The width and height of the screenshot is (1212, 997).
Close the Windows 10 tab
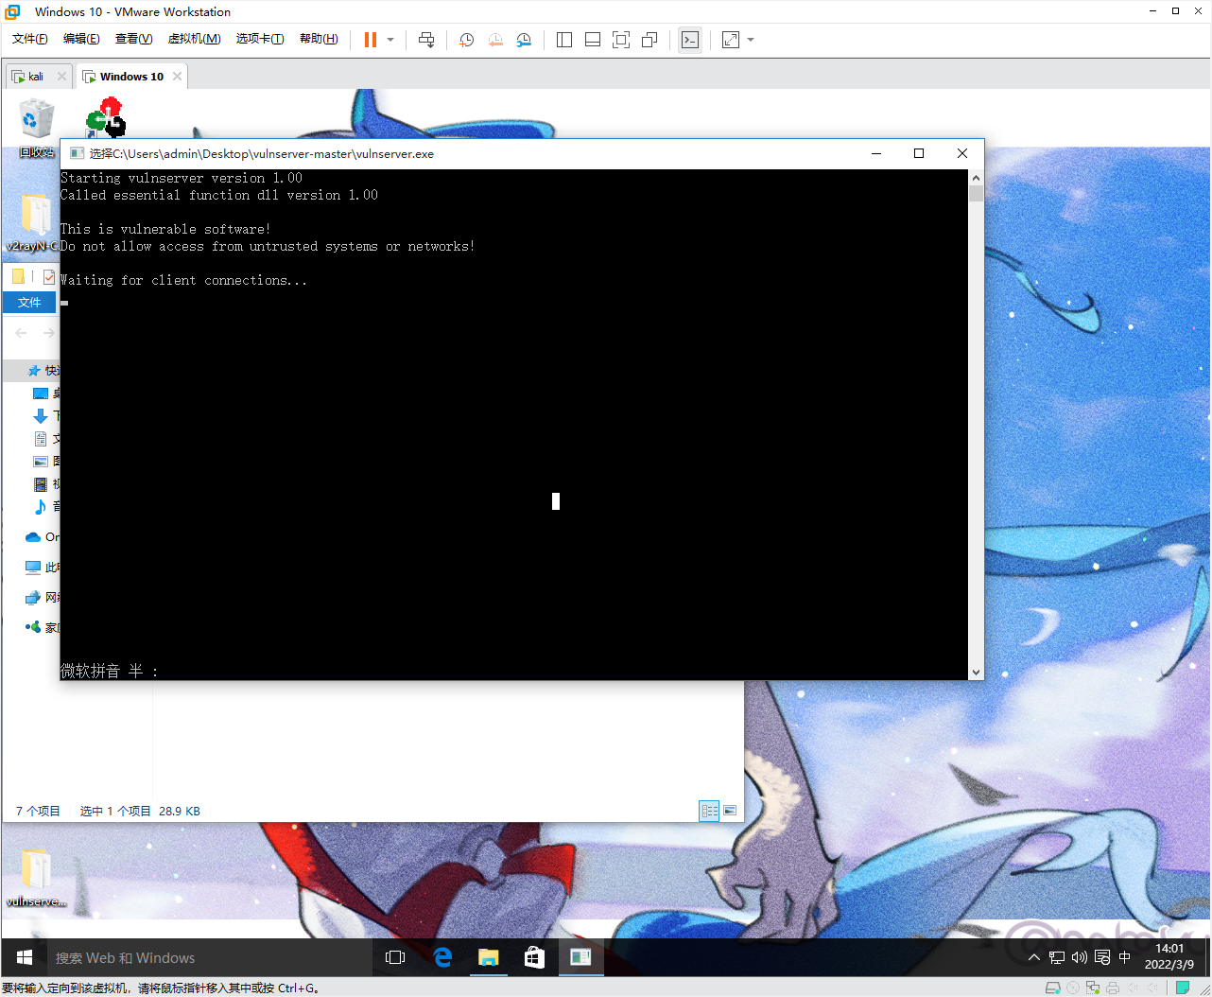click(x=177, y=77)
